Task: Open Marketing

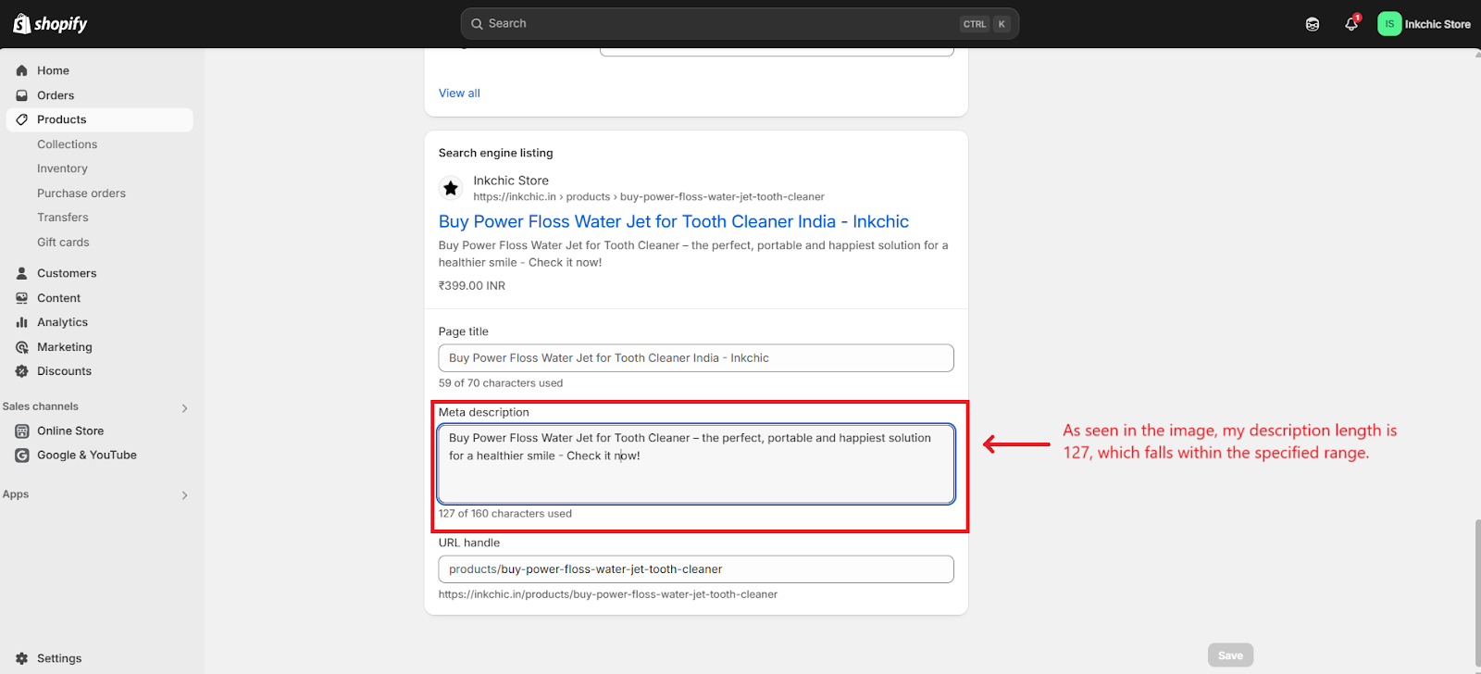Action: pyautogui.click(x=64, y=347)
